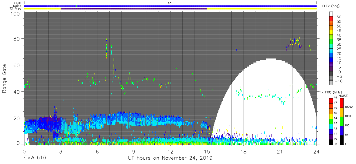
Task: Click the UT hours on November 24, 2019 title
Action: pos(170,158)
